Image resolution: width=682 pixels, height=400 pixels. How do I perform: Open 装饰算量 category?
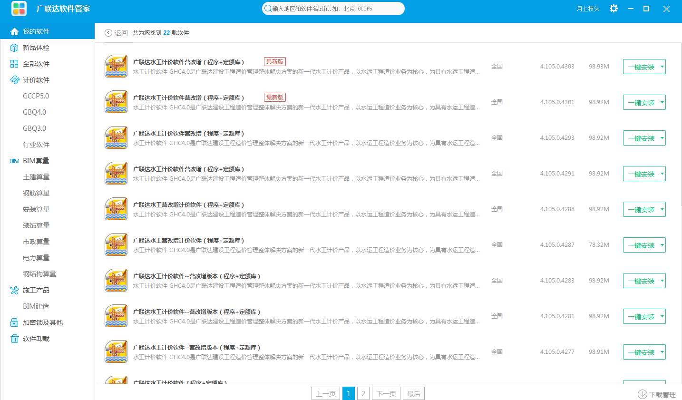tap(36, 225)
